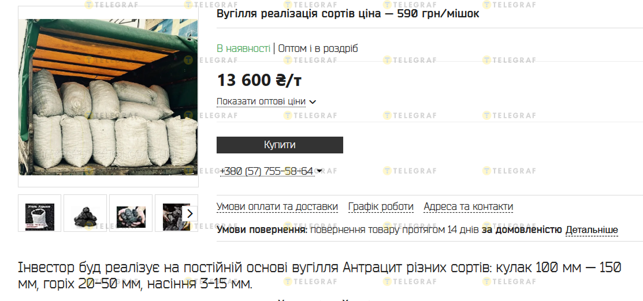Open Адреса та контакти tab
The image size is (643, 301).
pyautogui.click(x=469, y=207)
